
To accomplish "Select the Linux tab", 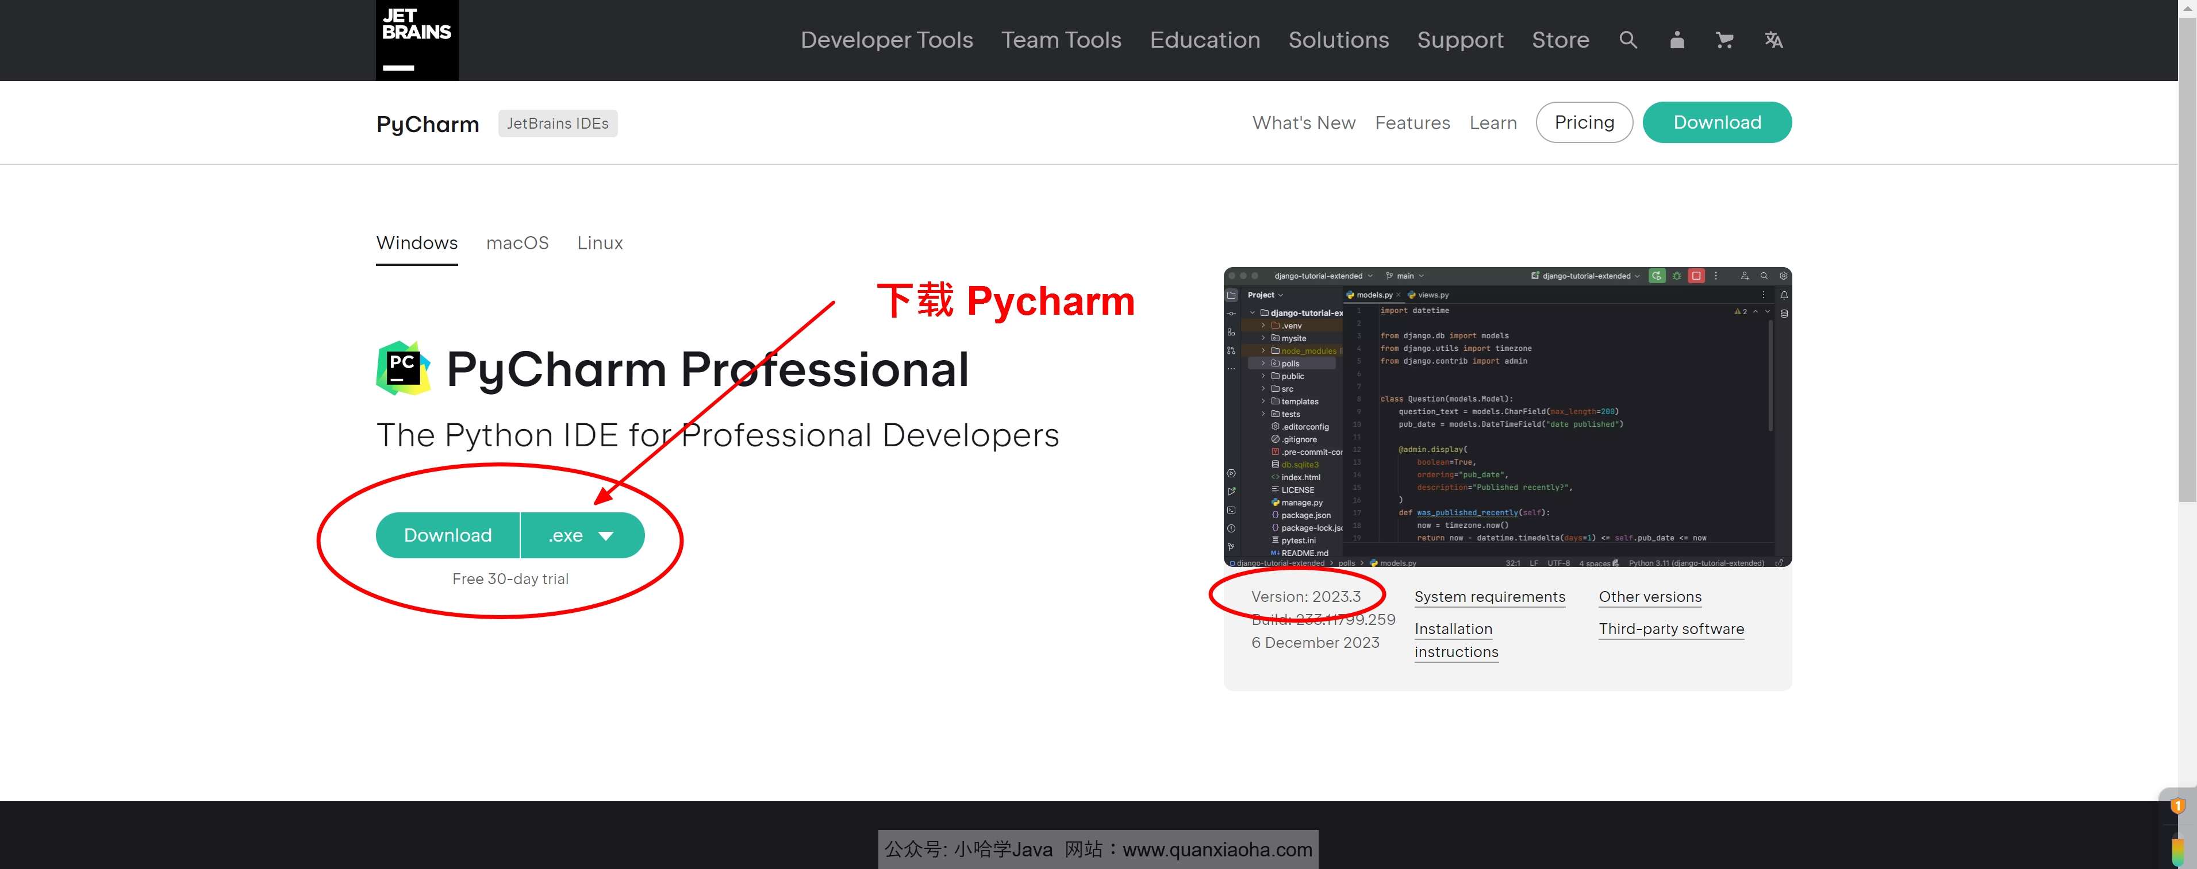I will 598,241.
